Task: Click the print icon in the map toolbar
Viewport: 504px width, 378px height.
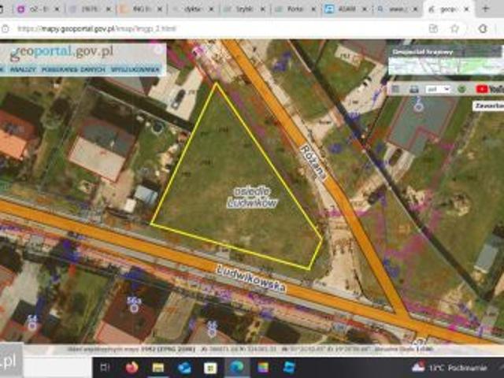Action: point(414,89)
